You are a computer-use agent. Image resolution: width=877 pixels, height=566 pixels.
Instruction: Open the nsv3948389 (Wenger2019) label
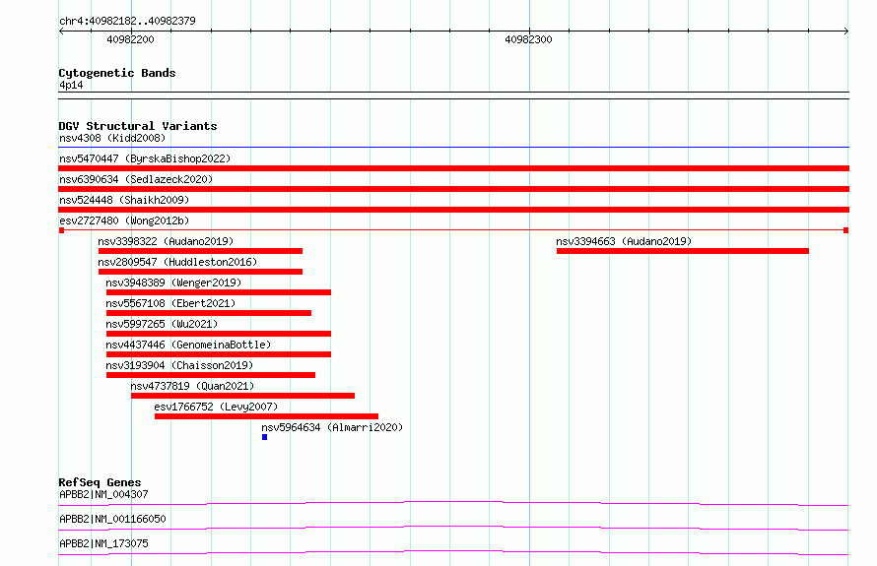[173, 283]
